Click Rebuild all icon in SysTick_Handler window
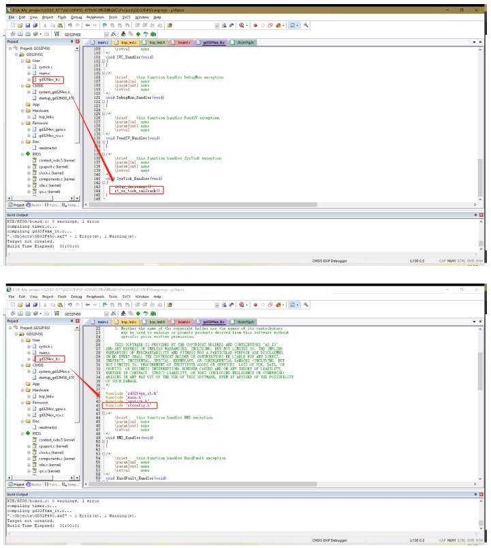 coord(28,34)
